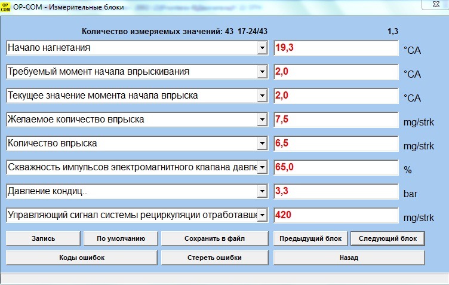
Task: Click Стереть ошибки button
Action: 215,258
